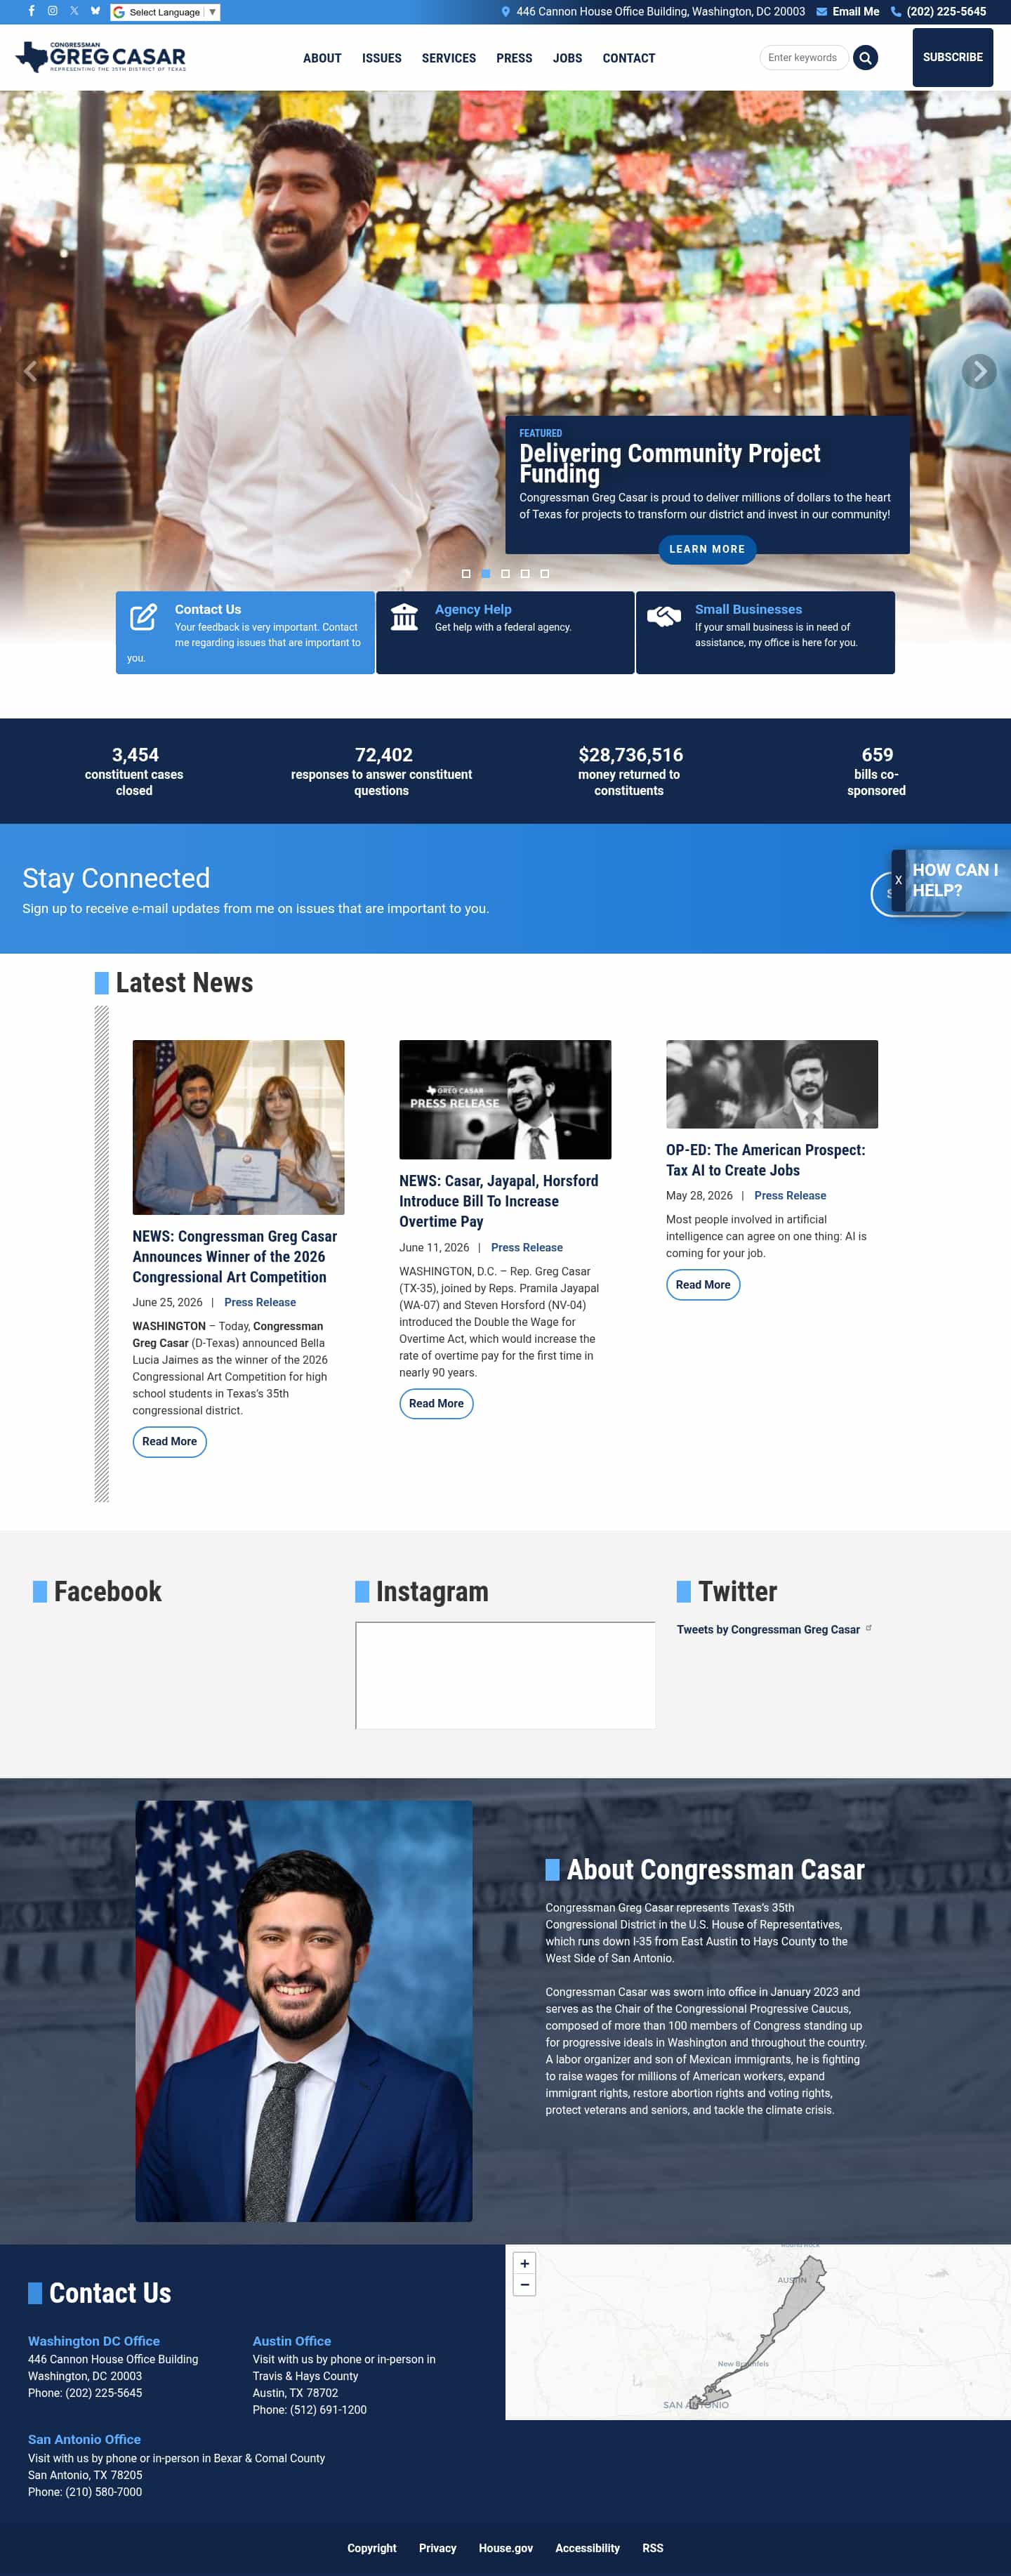Open the JOBS menu
The image size is (1011, 2576).
point(567,58)
